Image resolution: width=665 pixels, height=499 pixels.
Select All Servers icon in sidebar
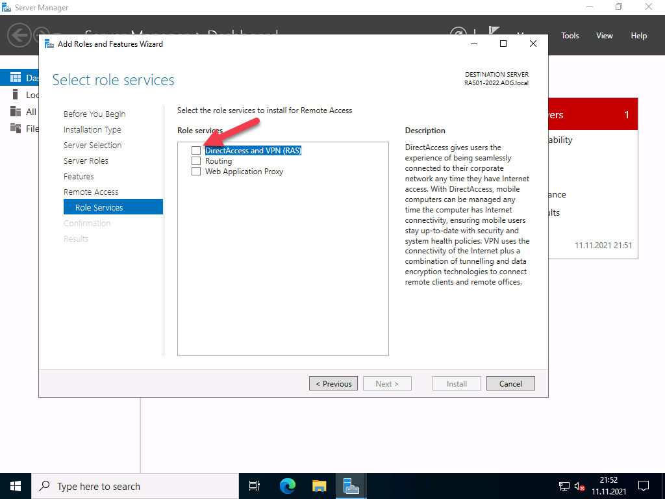[x=16, y=111]
